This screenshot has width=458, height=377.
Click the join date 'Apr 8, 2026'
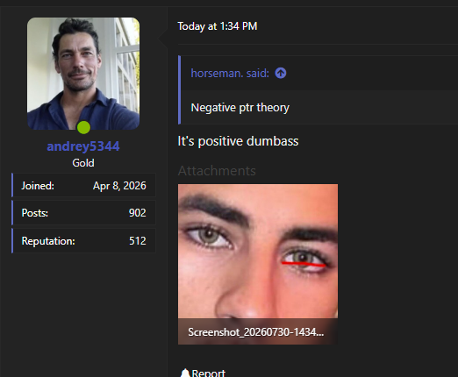119,186
